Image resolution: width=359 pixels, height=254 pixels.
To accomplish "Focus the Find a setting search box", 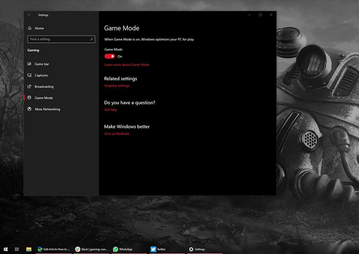I will click(61, 39).
